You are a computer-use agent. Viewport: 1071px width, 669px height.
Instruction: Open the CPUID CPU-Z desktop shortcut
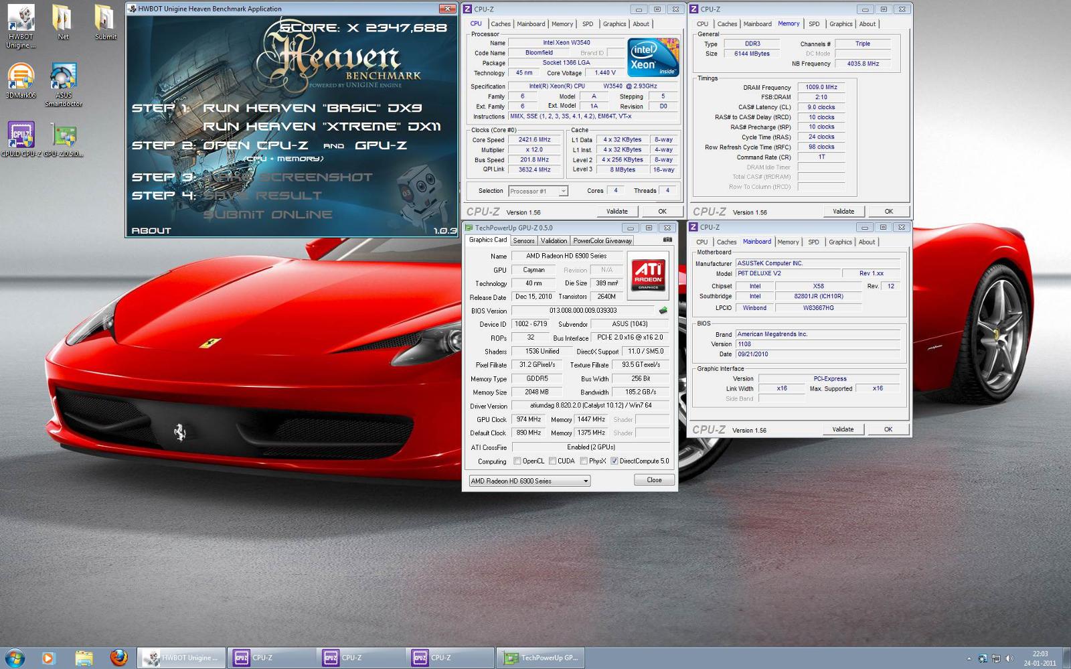pyautogui.click(x=21, y=139)
